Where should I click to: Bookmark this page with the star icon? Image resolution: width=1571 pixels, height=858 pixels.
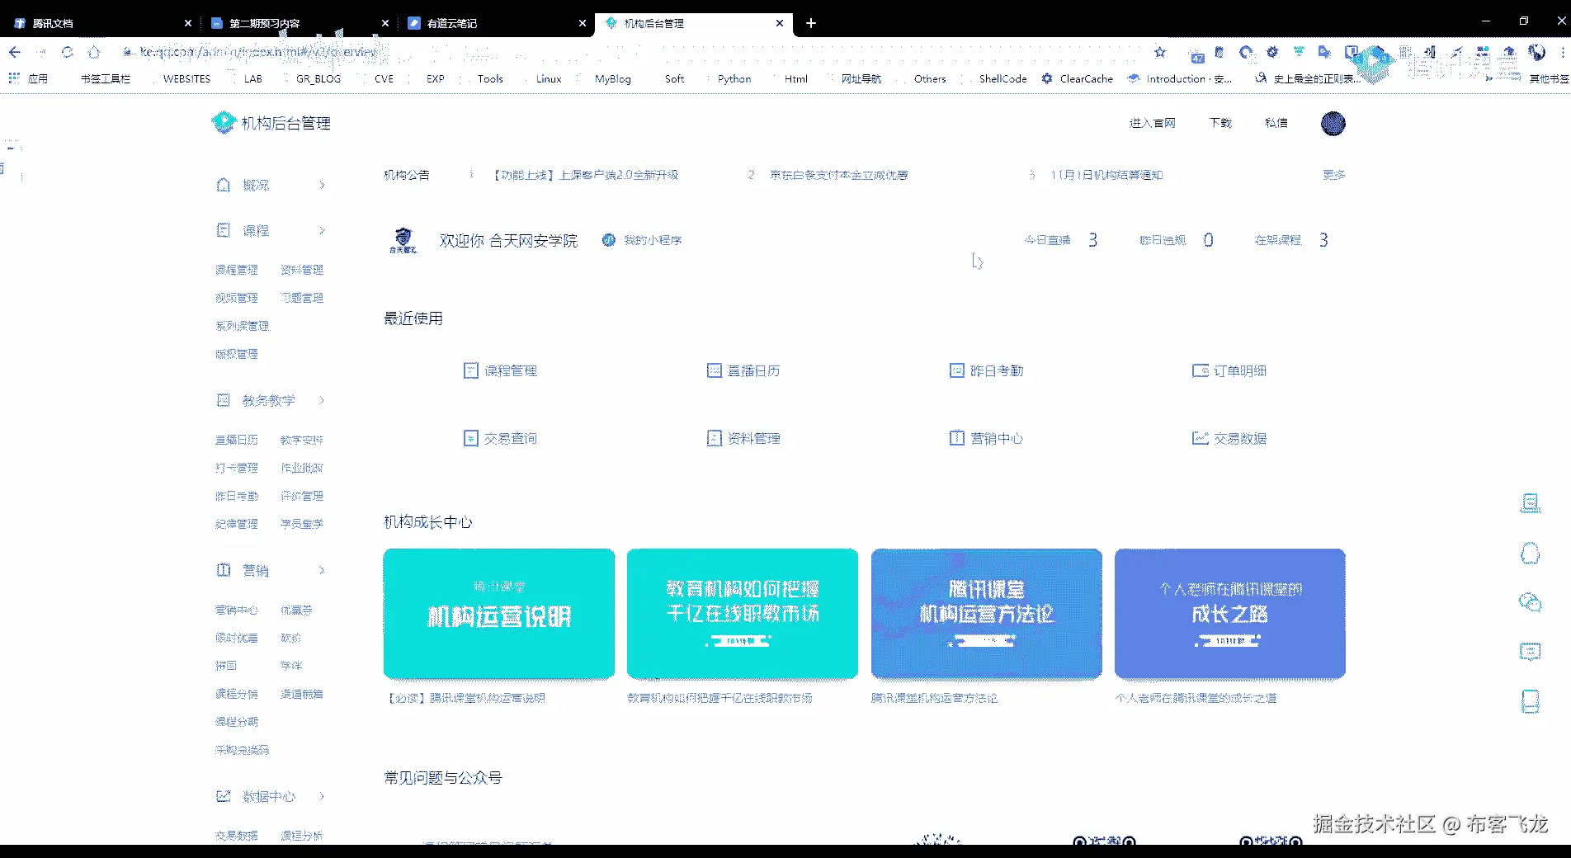[x=1160, y=52]
